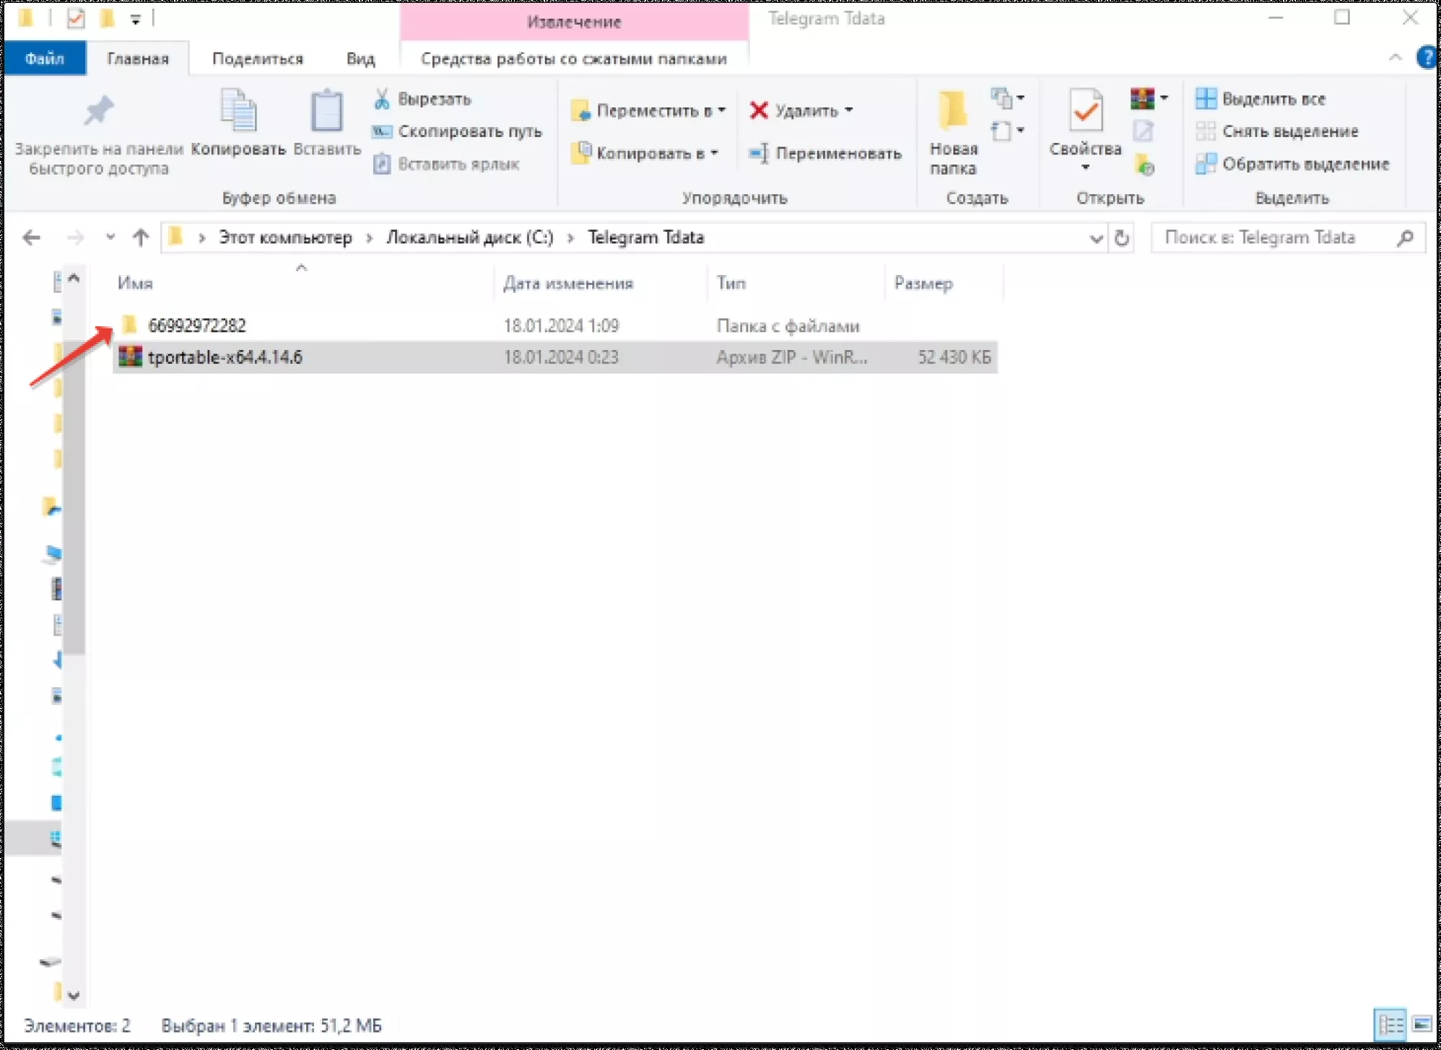The height and width of the screenshot is (1050, 1441).
Task: Click the Свойства (Properties) checkmark icon
Action: click(x=1085, y=110)
